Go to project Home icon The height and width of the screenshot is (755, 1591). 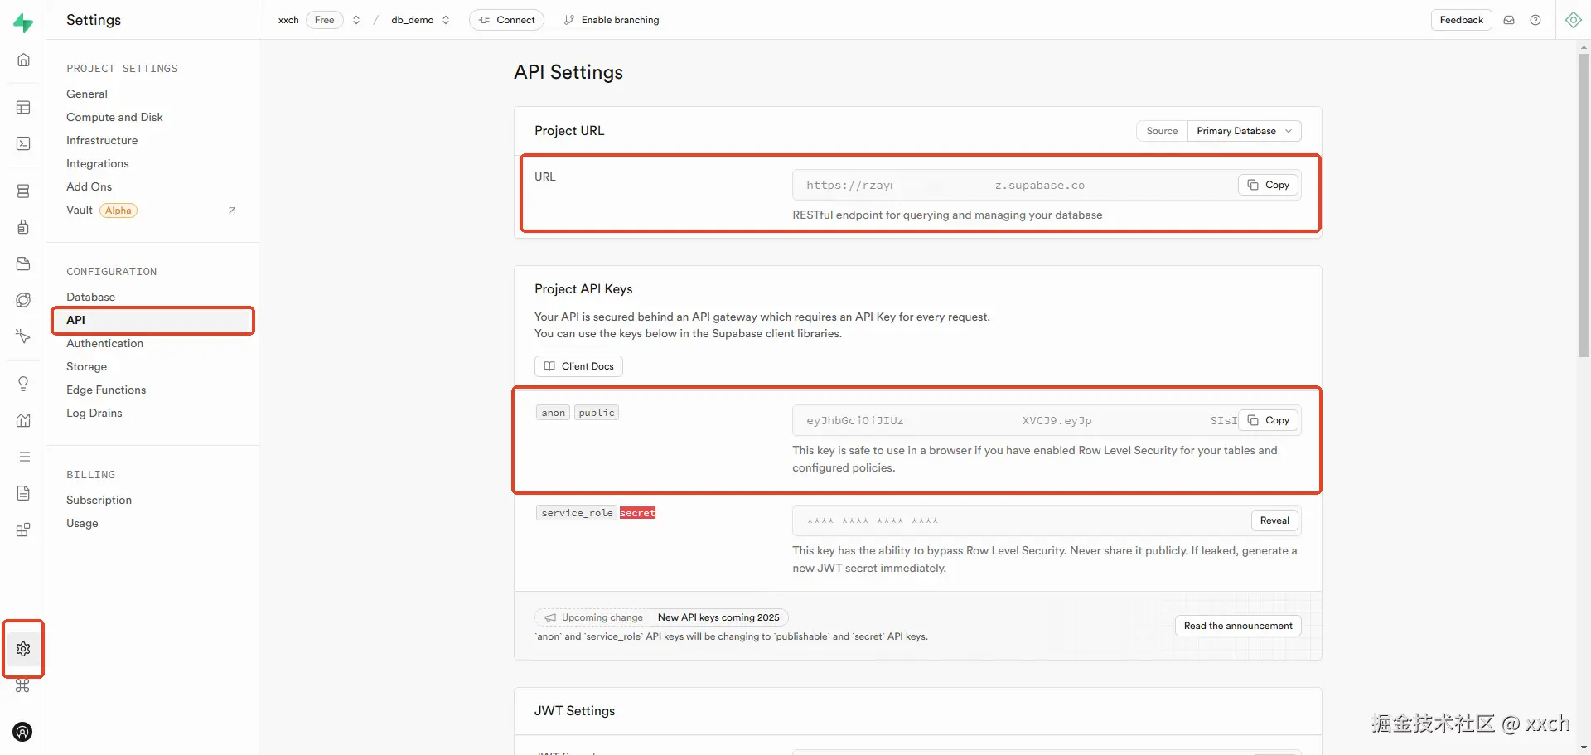tap(23, 60)
